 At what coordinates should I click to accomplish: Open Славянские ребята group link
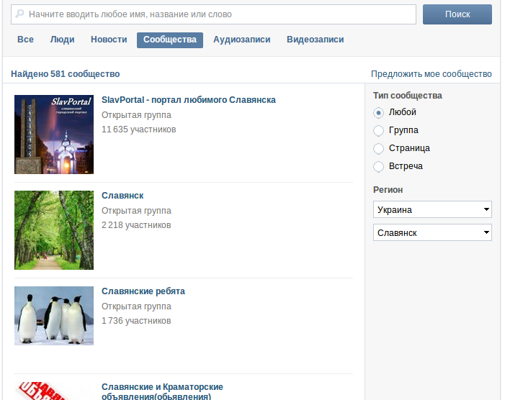[143, 291]
